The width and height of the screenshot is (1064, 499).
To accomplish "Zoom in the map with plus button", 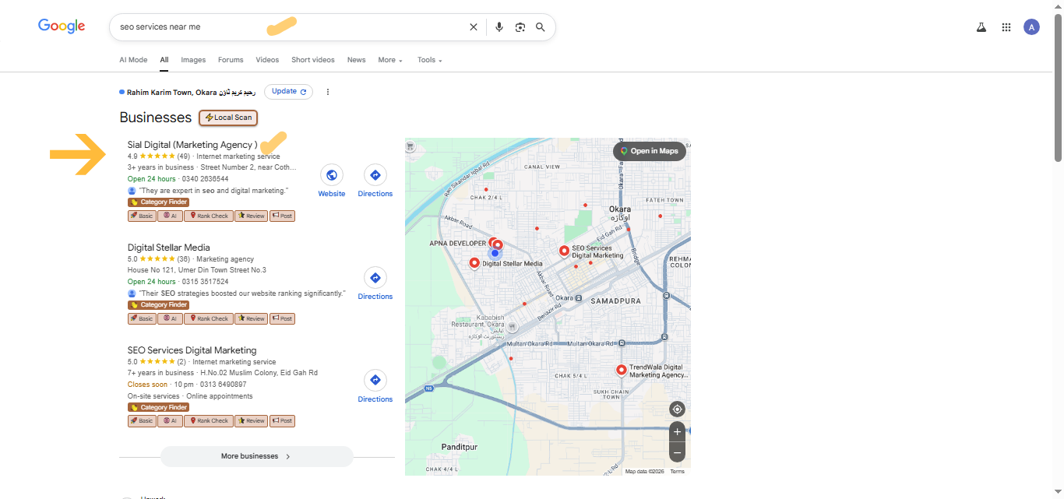I will click(677, 432).
